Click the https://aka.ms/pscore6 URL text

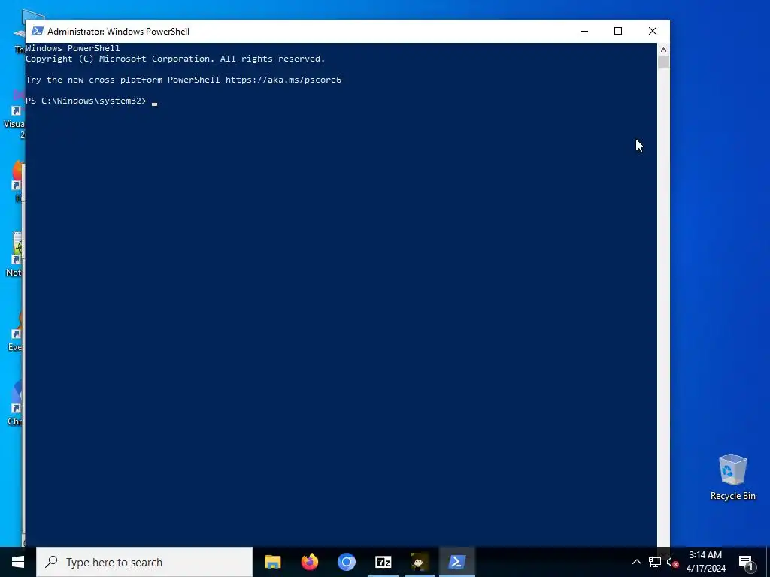click(283, 80)
